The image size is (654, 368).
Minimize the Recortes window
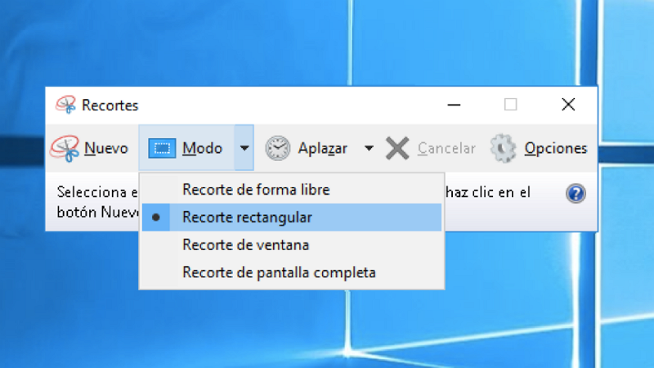pos(452,105)
